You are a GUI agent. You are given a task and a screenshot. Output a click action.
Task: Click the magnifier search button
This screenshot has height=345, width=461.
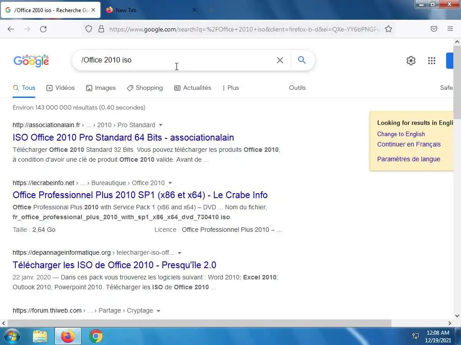click(302, 60)
